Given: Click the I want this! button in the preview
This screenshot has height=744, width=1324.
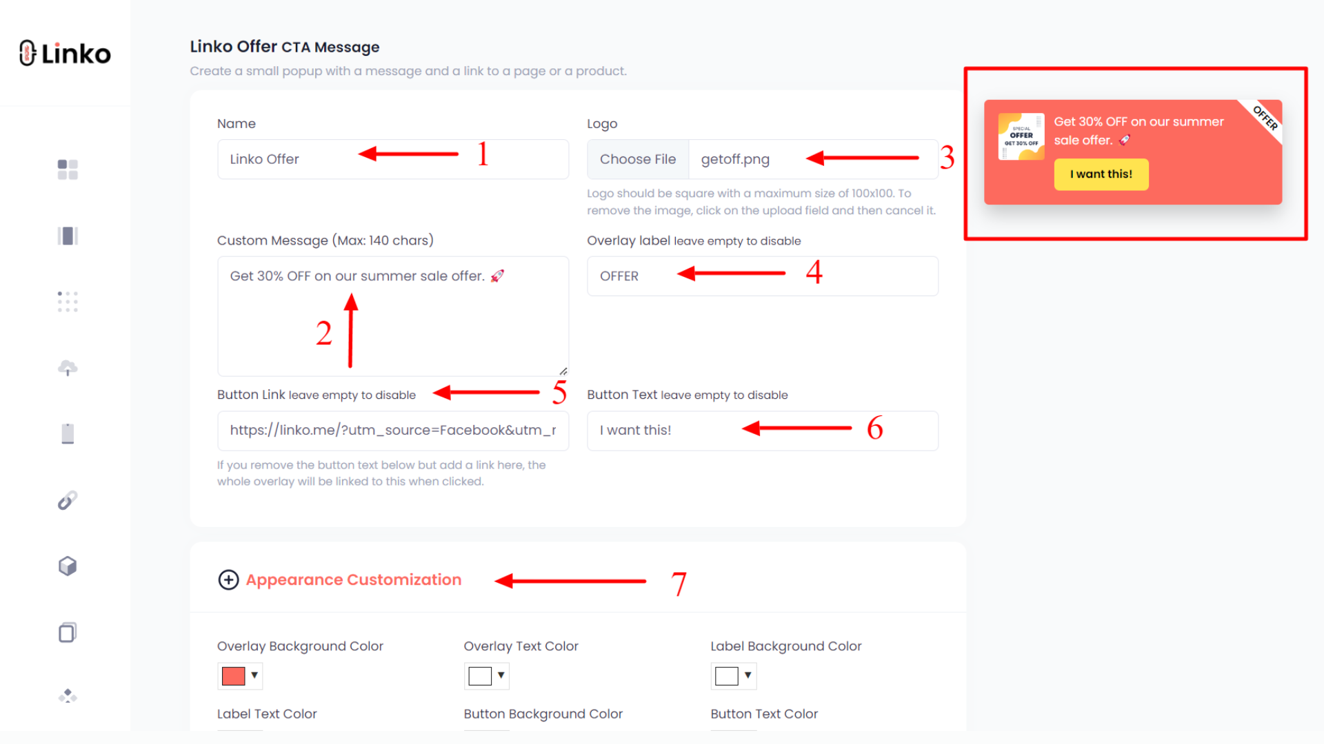Looking at the screenshot, I should [x=1101, y=174].
